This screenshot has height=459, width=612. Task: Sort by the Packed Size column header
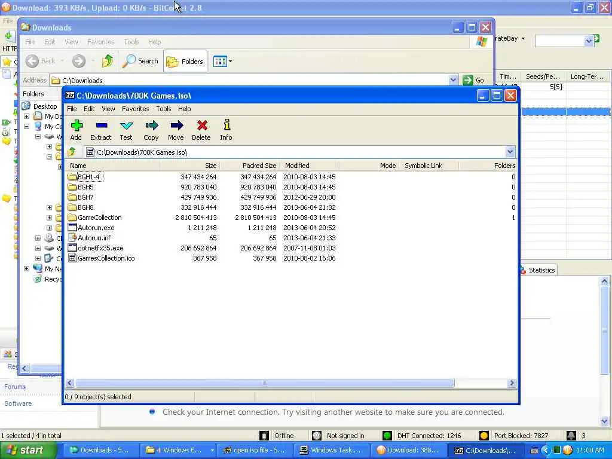coord(249,166)
